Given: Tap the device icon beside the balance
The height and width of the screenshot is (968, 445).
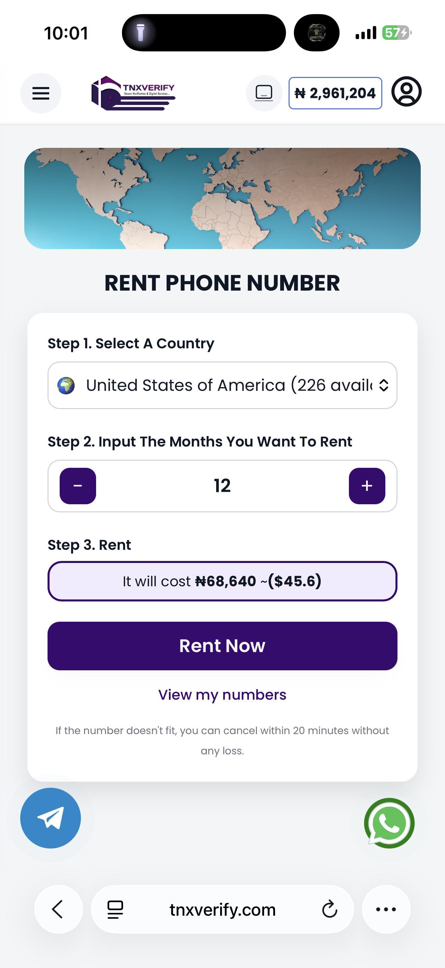Looking at the screenshot, I should pyautogui.click(x=264, y=93).
